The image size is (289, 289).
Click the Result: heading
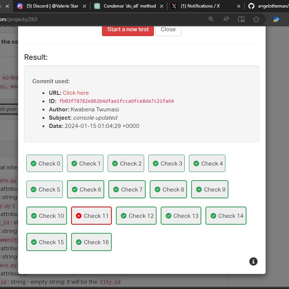tap(36, 57)
